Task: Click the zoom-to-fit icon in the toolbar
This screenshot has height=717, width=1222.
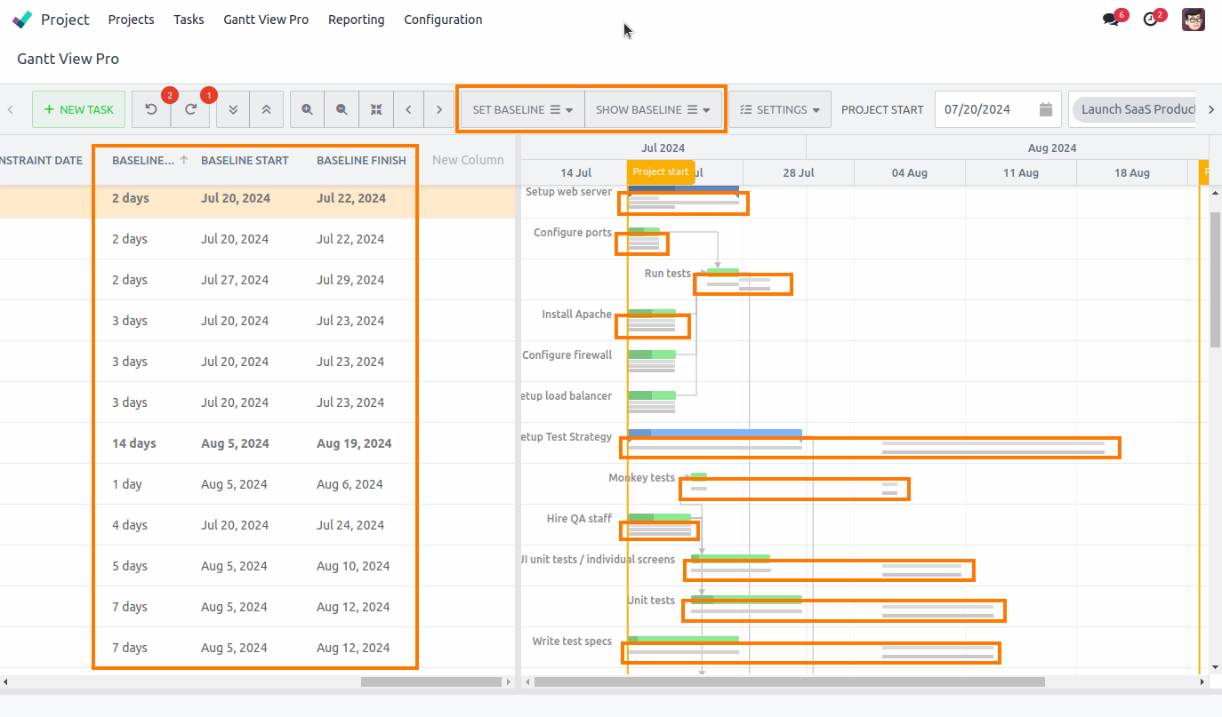Action: (x=375, y=108)
